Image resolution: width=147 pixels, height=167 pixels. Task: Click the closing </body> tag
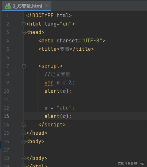(x=37, y=158)
